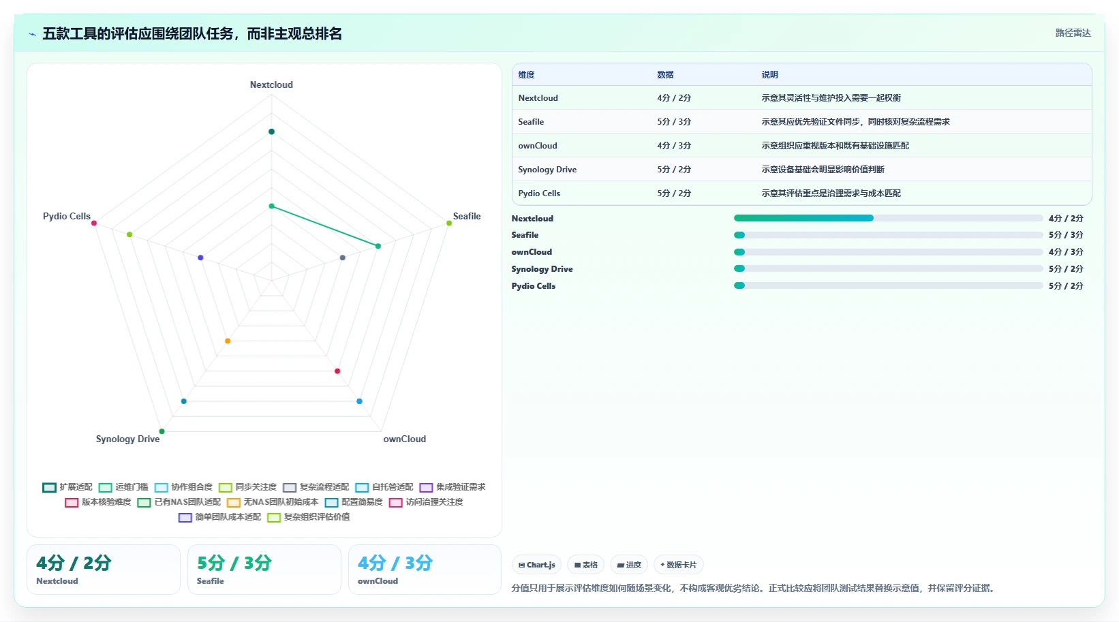Click the 无NAS团队初始成本 legend color box
Viewport: 1119px width, 622px height.
point(234,502)
